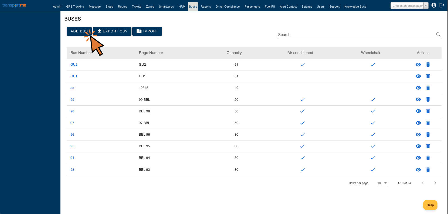Delete bus ad with trash icon
448x214 pixels.
pyautogui.click(x=428, y=88)
